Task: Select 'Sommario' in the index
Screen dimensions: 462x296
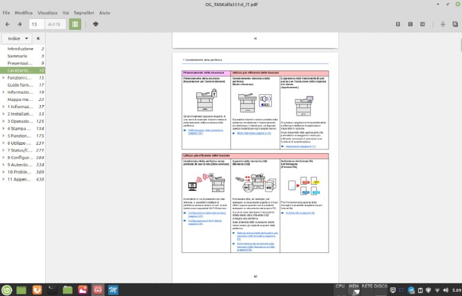Action: tap(17, 56)
